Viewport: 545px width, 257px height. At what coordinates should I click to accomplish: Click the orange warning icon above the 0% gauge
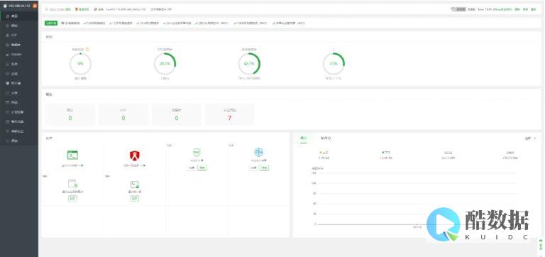click(87, 50)
